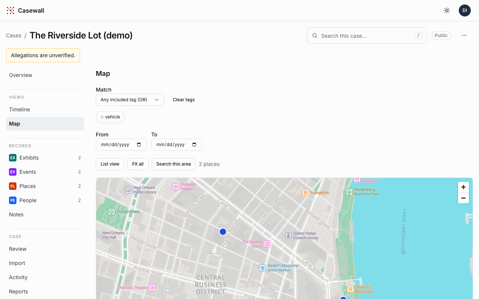479x299 pixels.
Task: Click the Fit all button
Action: 138,164
